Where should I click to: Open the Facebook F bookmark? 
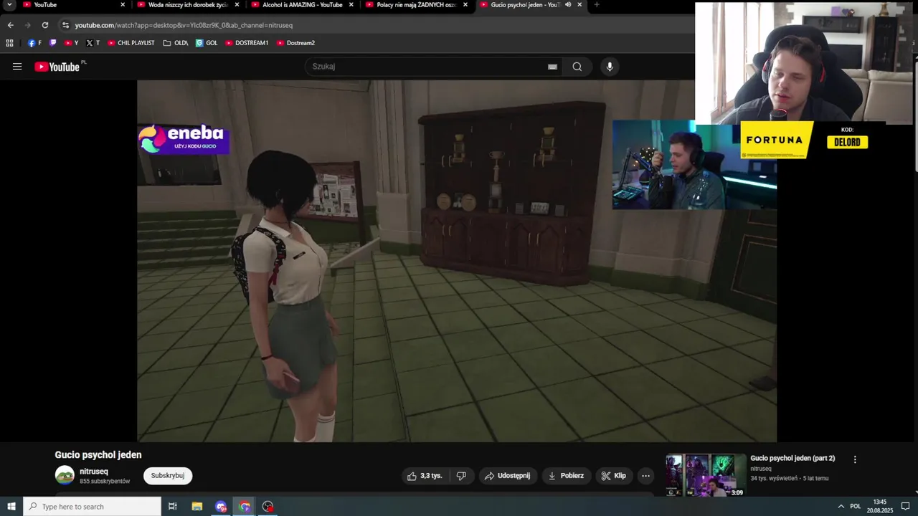(x=34, y=43)
